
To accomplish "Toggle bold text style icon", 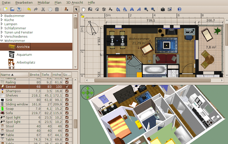I will [x=132, y=9].
